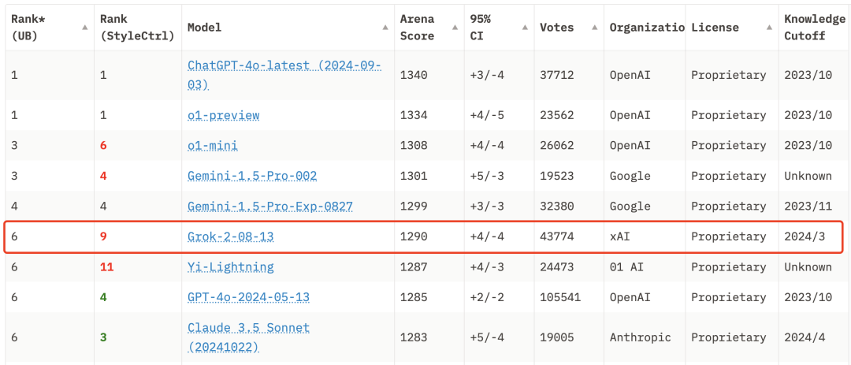Sort by Rank (UB) column arrow
Screen dimensions: 851x365
click(84, 28)
